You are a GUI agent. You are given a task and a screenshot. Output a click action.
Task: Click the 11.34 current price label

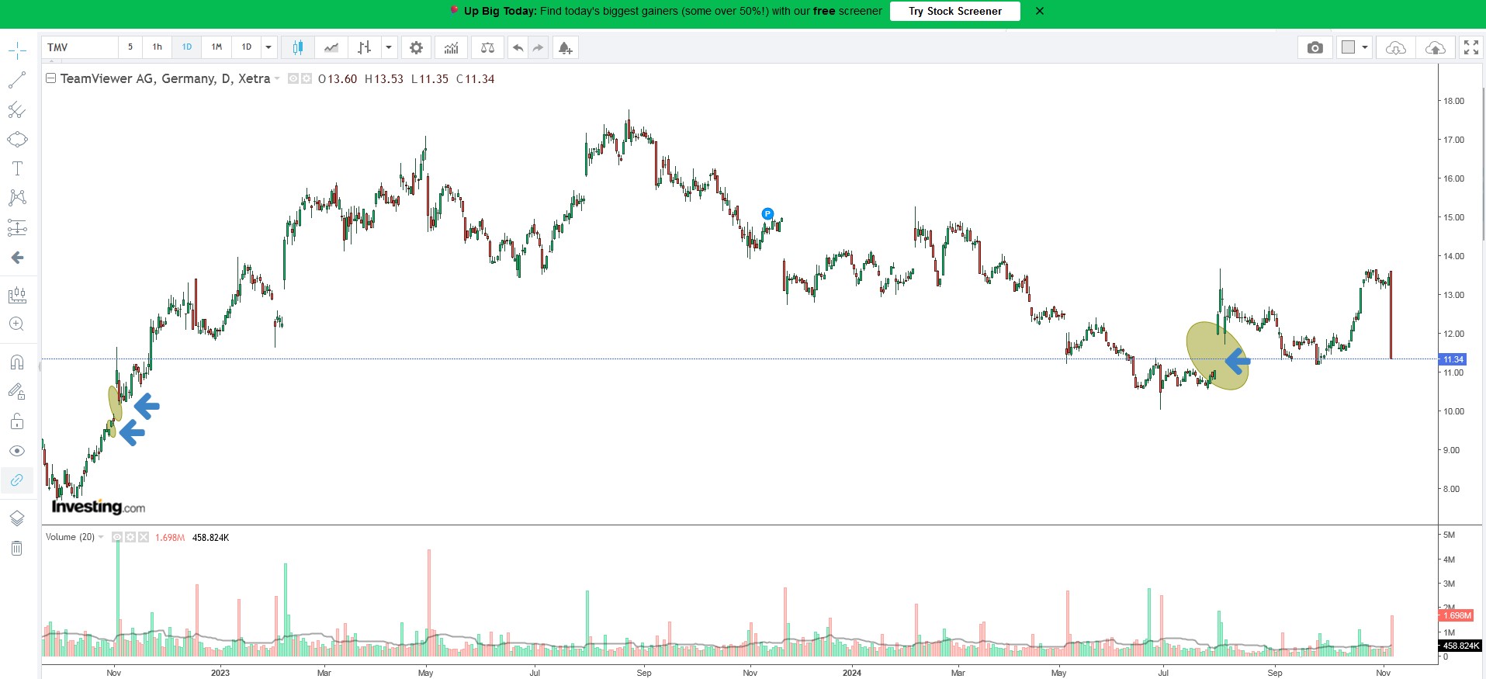[x=1453, y=359]
